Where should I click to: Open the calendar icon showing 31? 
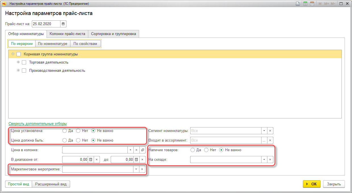click(x=312, y=4)
